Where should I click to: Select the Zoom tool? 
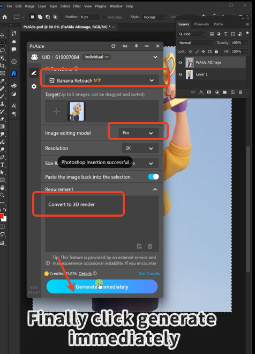coord(2,195)
